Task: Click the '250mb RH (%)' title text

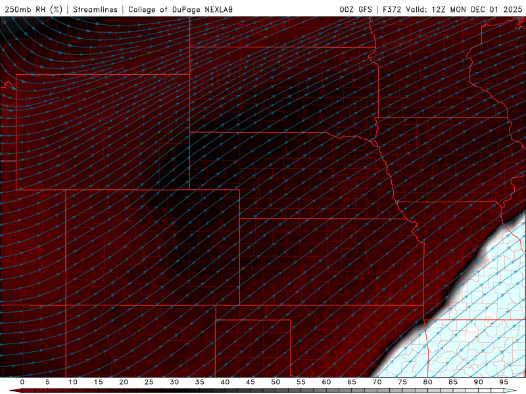Action: coord(34,9)
